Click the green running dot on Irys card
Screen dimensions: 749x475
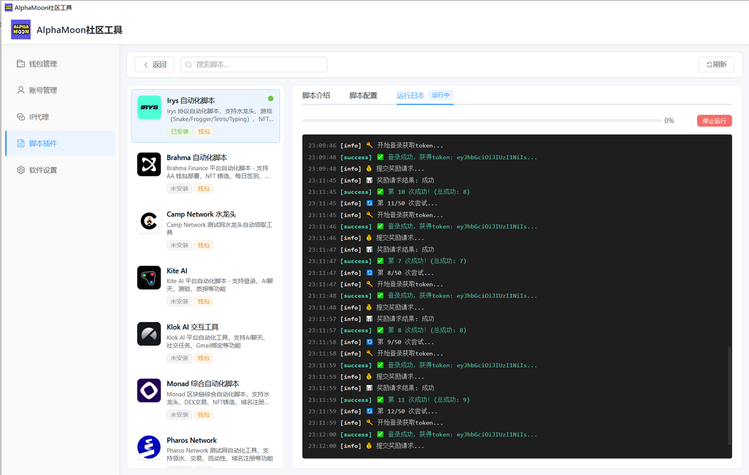point(270,99)
